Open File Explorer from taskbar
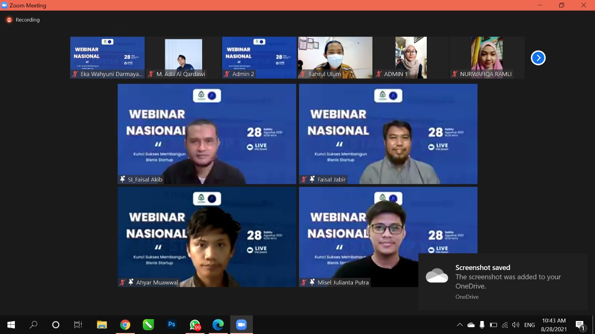Screen dimensions: 595x334 (x=102, y=325)
